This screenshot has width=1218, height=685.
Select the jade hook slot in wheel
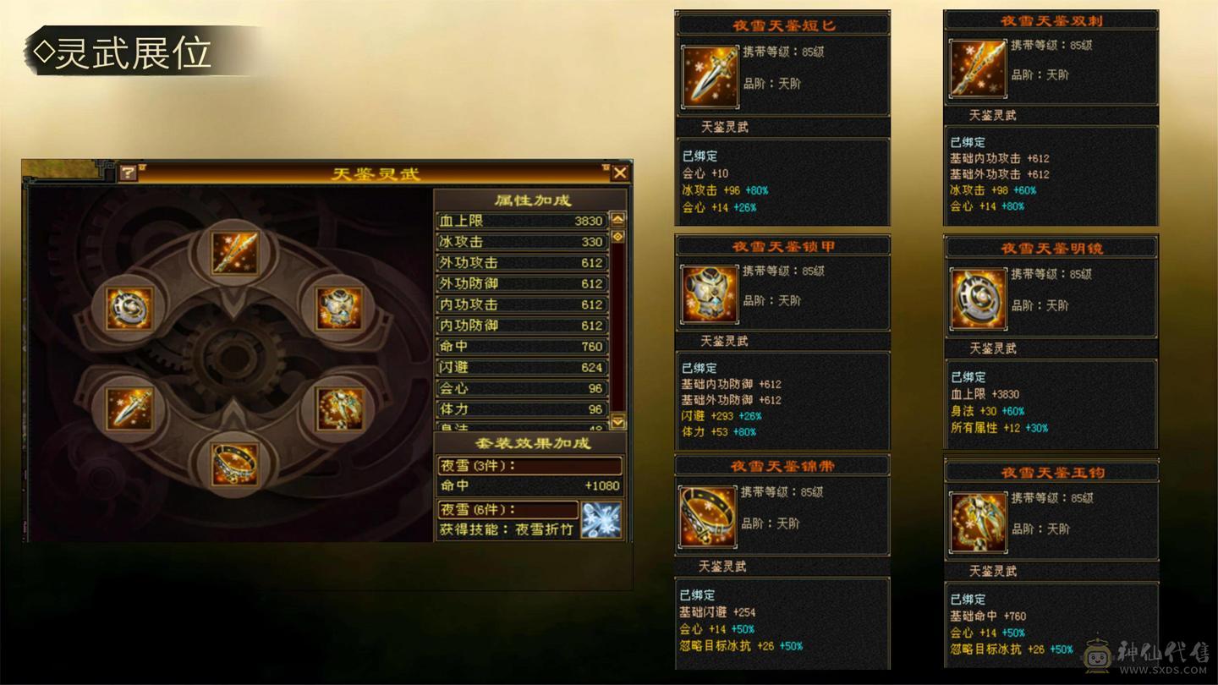tap(339, 408)
